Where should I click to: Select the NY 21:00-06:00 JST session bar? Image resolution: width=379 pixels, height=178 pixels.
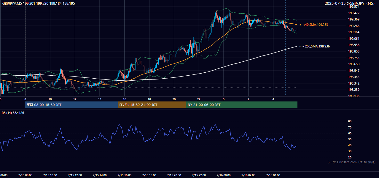click(242, 105)
